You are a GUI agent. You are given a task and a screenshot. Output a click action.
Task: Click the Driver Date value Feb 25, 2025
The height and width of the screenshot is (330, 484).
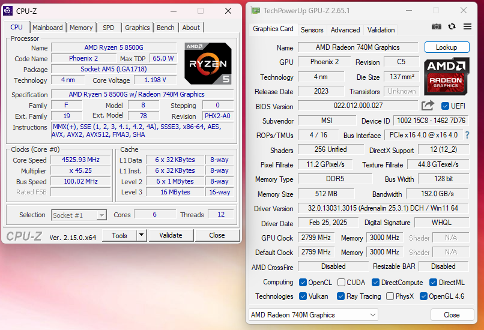328,223
